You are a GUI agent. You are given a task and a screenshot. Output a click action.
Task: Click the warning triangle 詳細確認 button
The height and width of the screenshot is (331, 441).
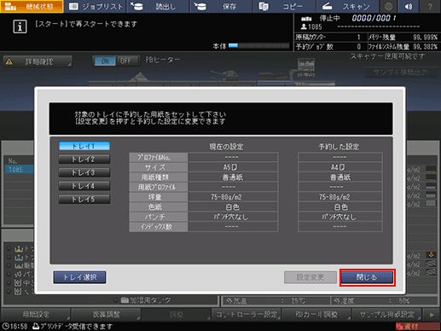pos(38,61)
